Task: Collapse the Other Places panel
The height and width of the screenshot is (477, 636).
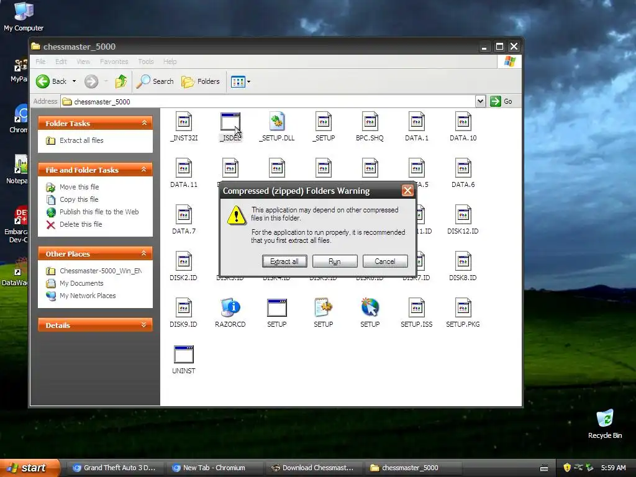Action: coord(144,253)
